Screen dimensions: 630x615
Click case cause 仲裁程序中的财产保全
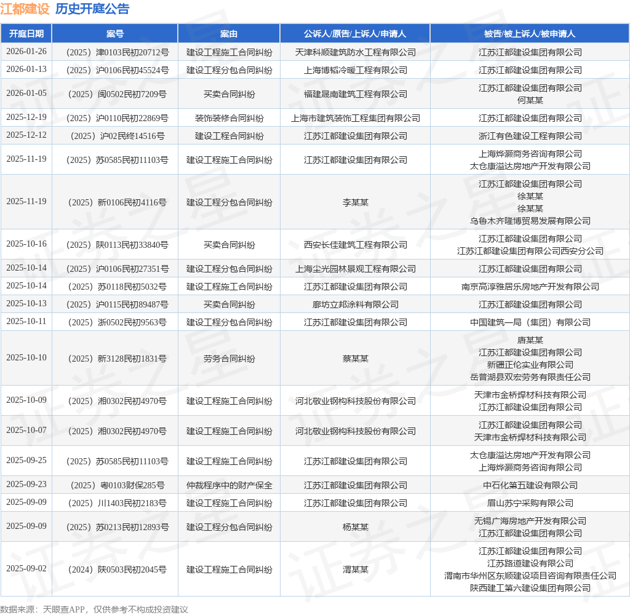click(229, 485)
